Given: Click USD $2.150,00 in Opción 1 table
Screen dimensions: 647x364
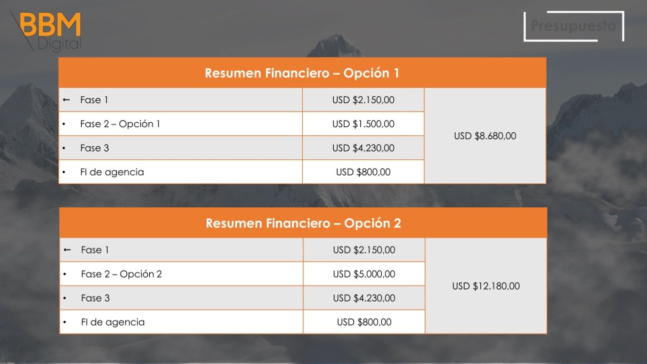Looking at the screenshot, I should pyautogui.click(x=363, y=100).
